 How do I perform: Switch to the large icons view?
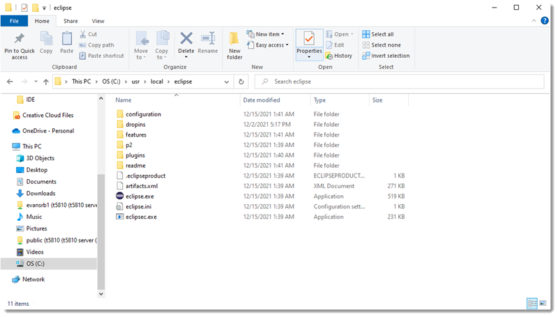543,304
